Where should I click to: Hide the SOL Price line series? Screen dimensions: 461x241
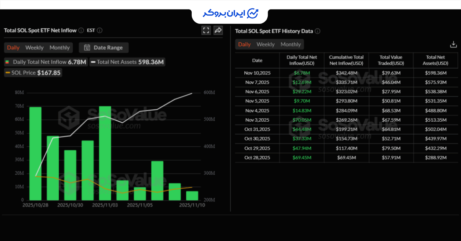pos(33,73)
